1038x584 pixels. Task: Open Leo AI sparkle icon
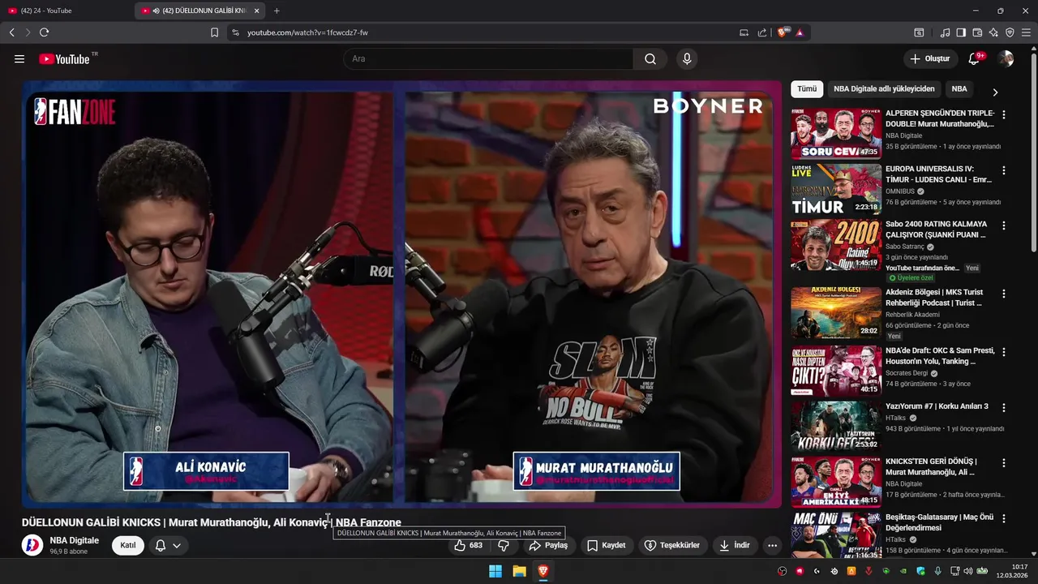[993, 32]
